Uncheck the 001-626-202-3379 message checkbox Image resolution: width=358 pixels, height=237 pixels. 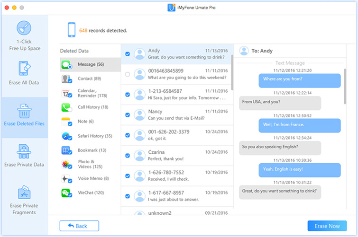(x=128, y=135)
